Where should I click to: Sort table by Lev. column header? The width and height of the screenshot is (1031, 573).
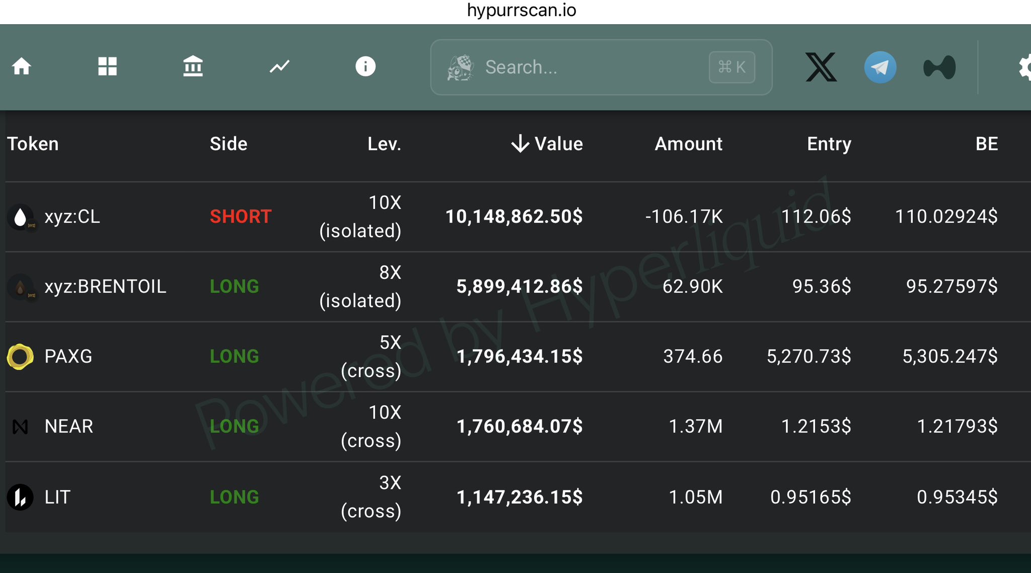tap(384, 144)
